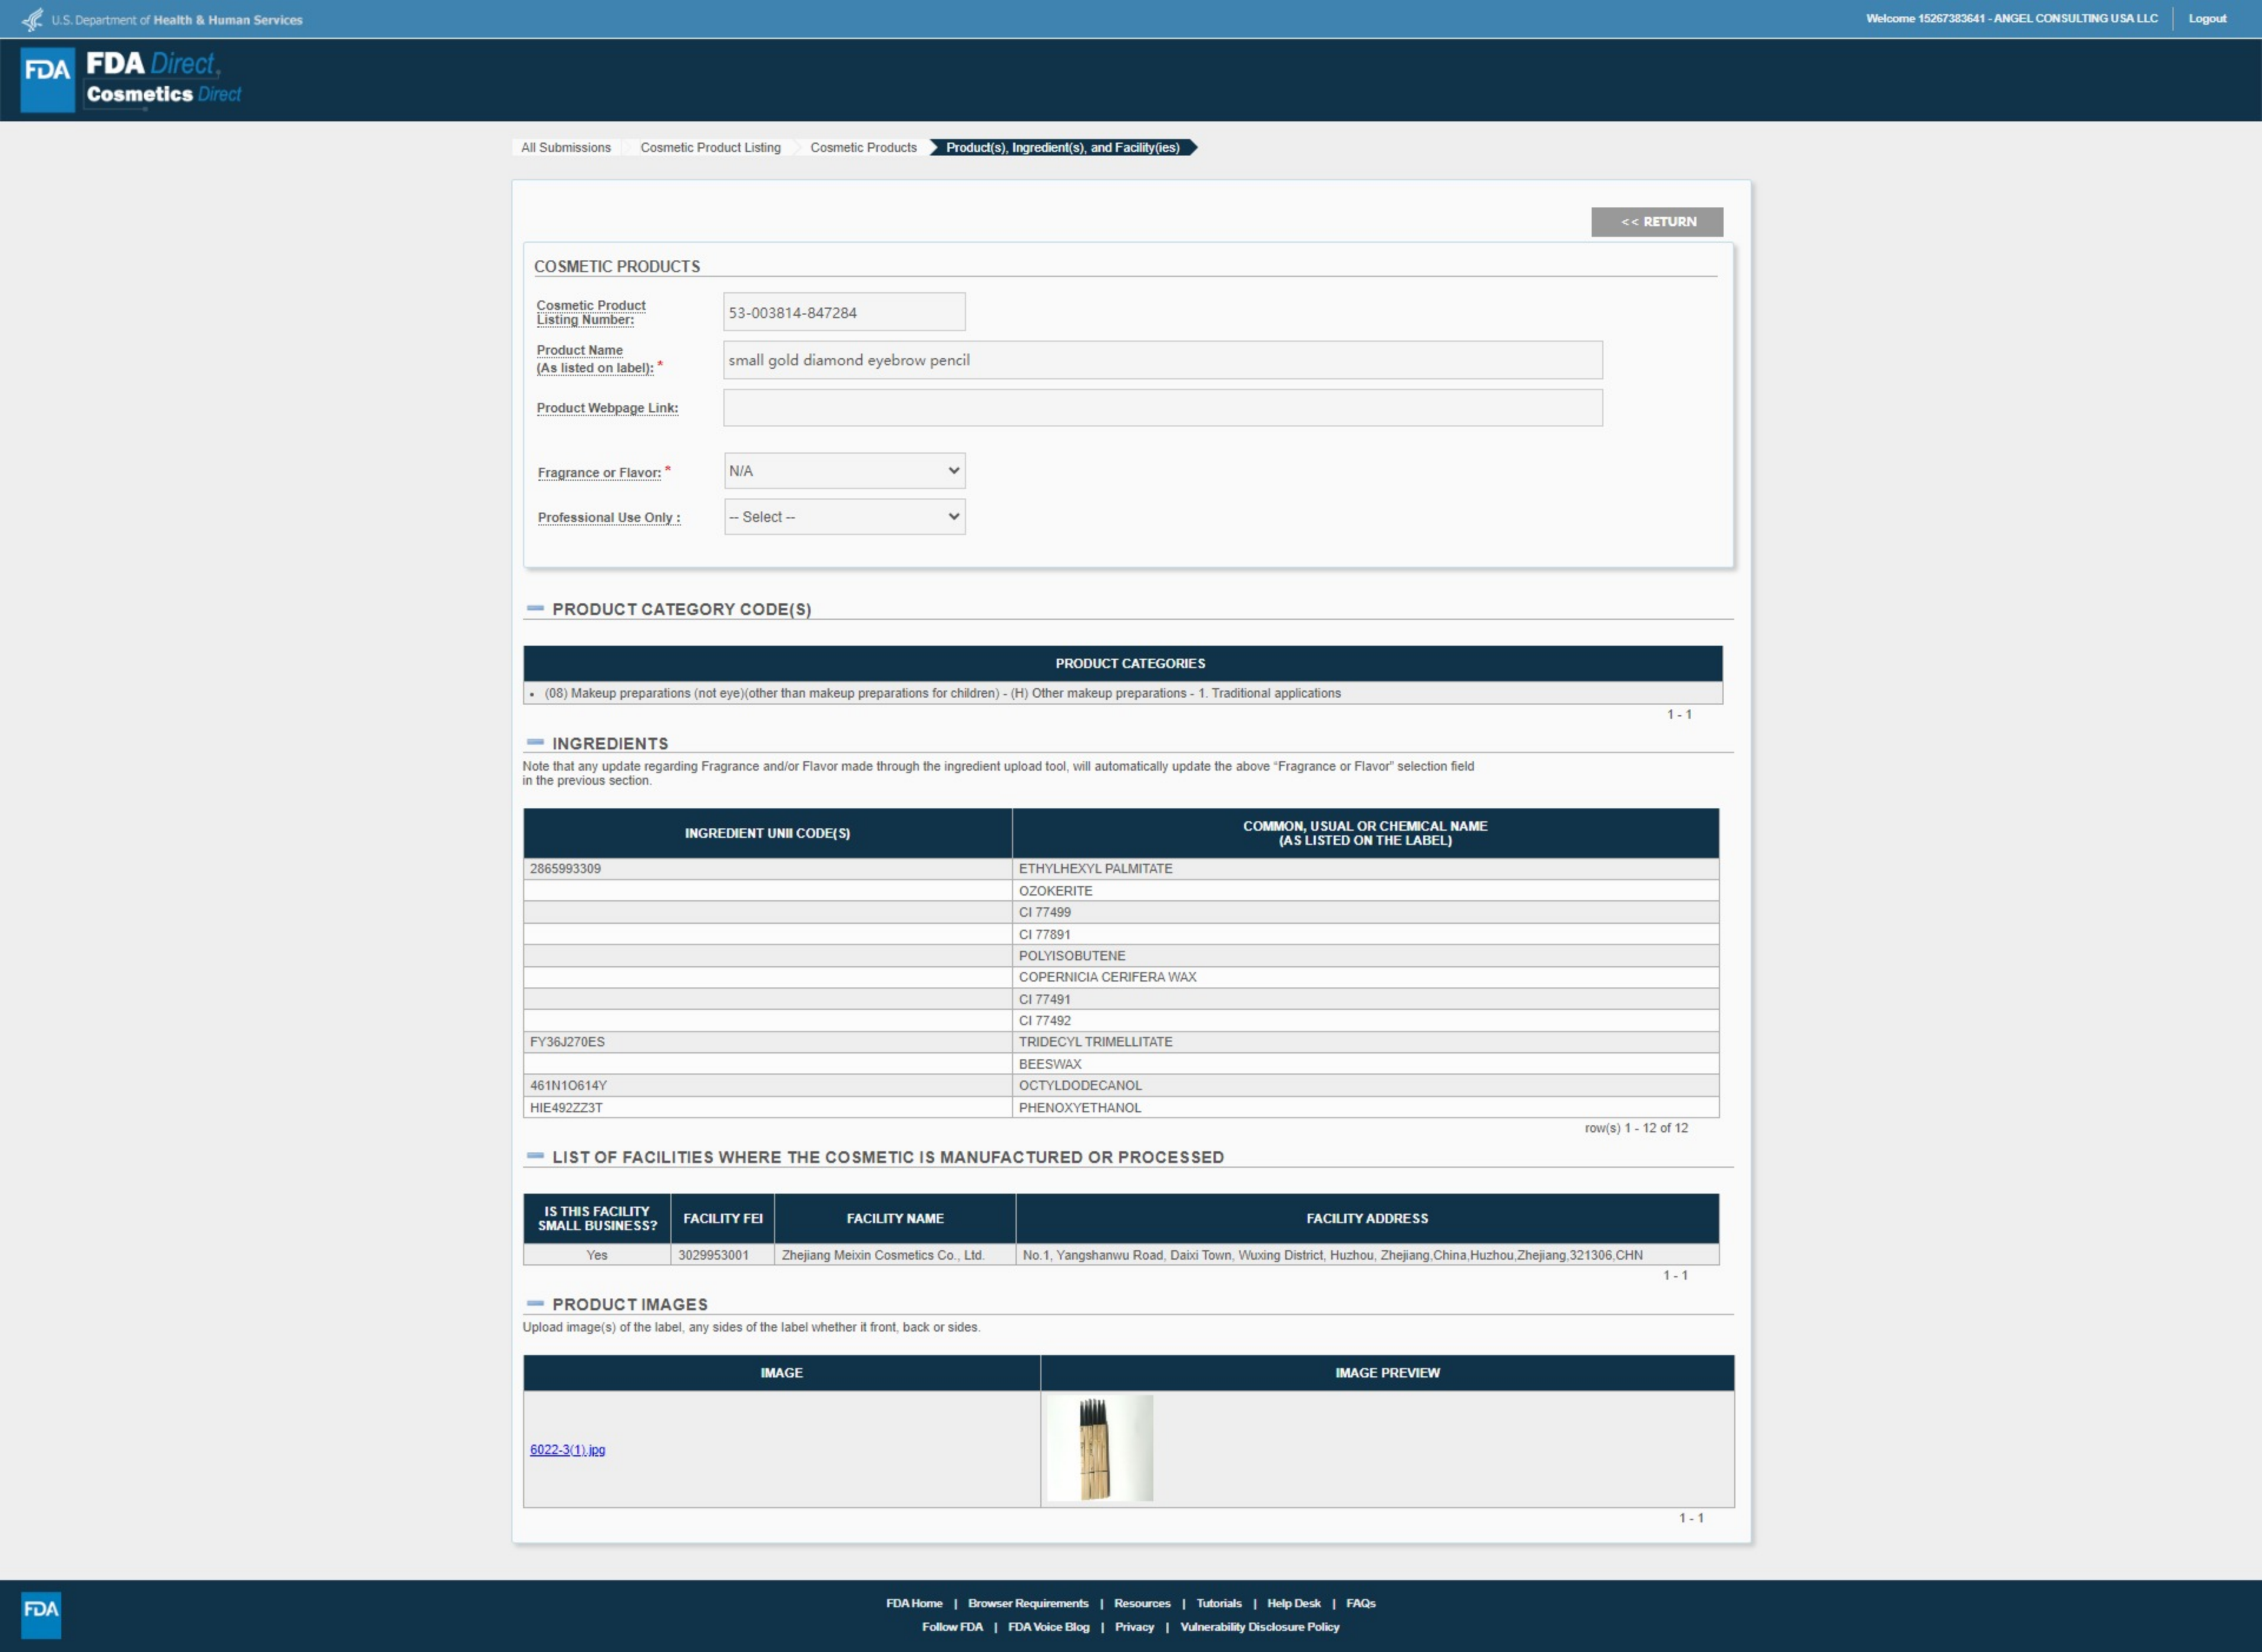This screenshot has width=2262, height=1652.
Task: Collapse the Product Category Code(s) section
Action: tap(535, 608)
